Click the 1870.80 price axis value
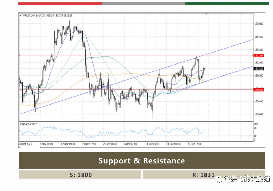Screen dimensions: 273x191 pyautogui.click(x=259, y=24)
